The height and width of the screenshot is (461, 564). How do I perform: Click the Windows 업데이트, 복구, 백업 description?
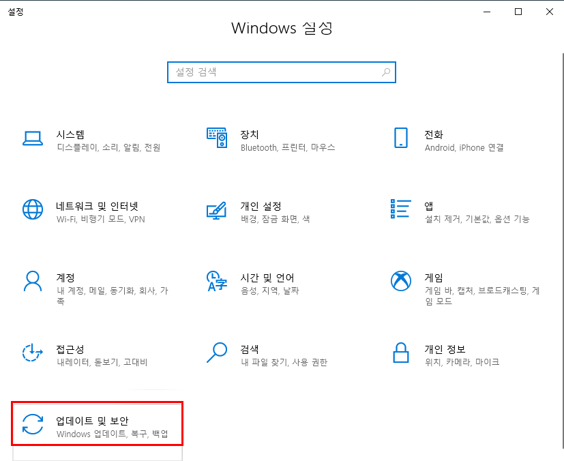113,434
